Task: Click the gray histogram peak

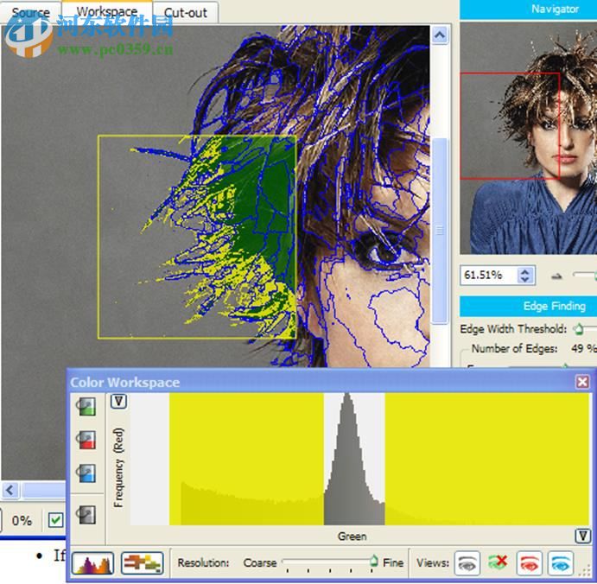Action: point(354,460)
